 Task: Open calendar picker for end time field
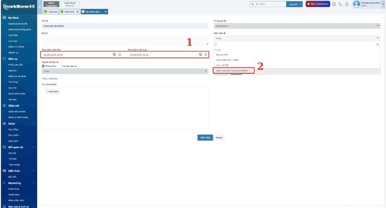click(200, 55)
